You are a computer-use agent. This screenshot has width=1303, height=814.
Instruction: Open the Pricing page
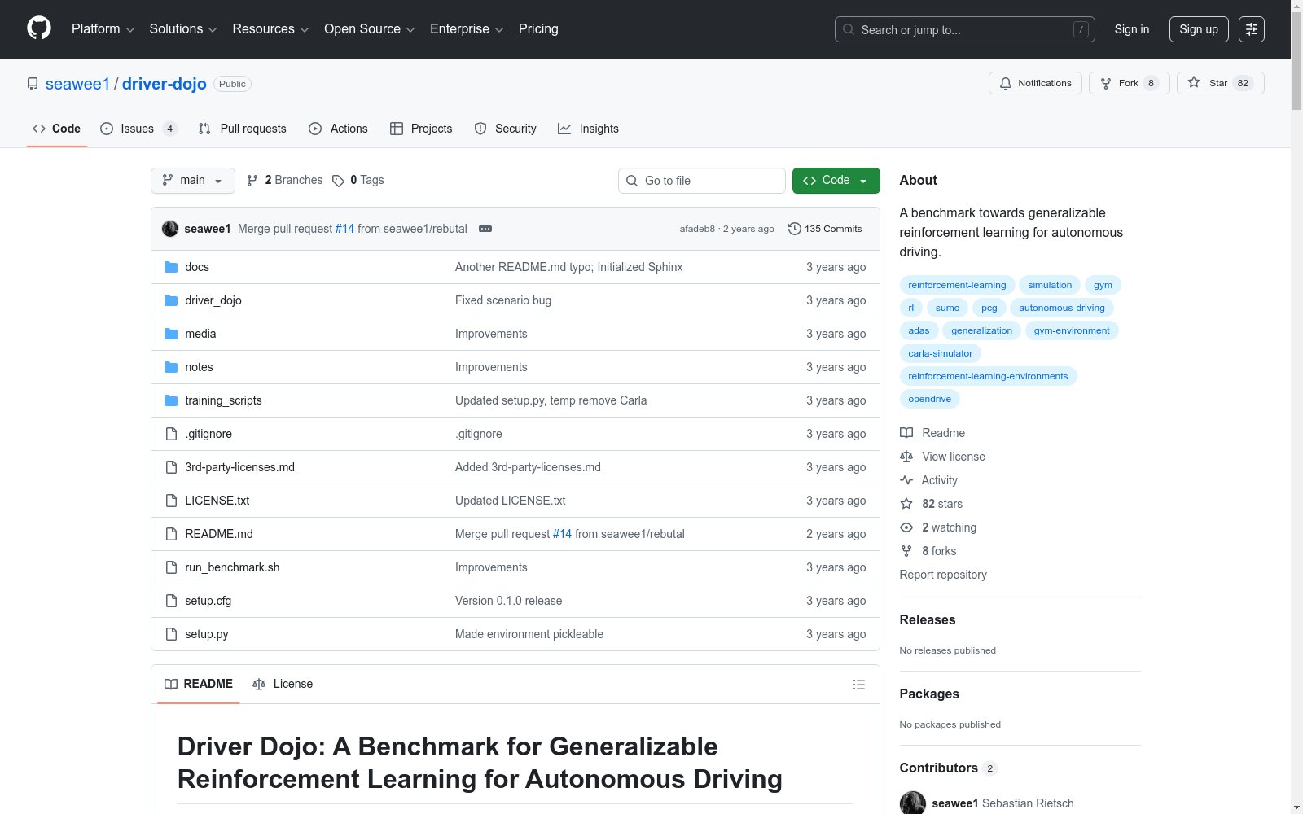(538, 29)
